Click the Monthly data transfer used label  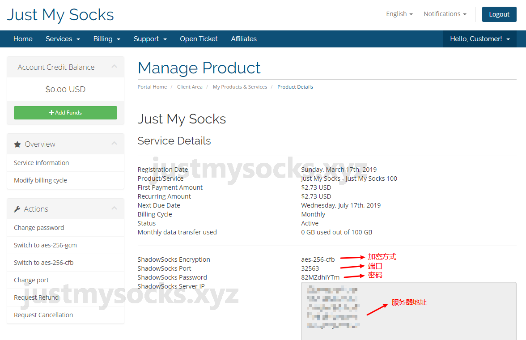point(177,232)
